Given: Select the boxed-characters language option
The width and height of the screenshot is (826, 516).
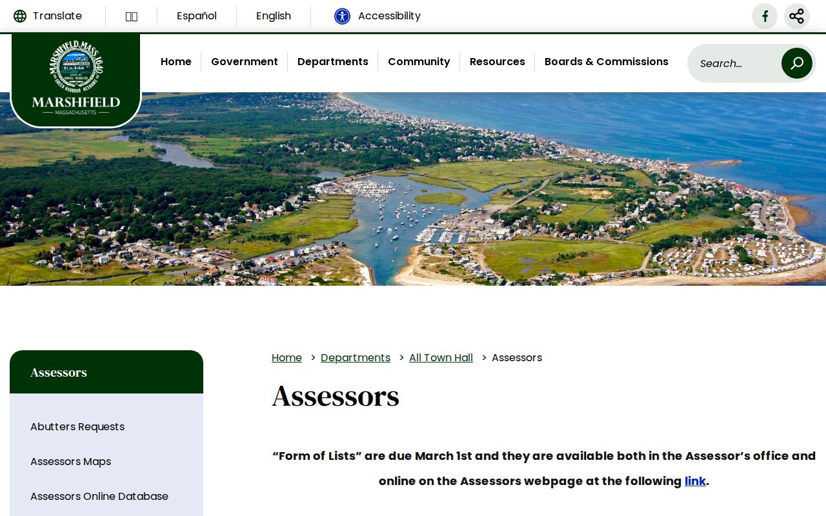Looking at the screenshot, I should point(132,16).
